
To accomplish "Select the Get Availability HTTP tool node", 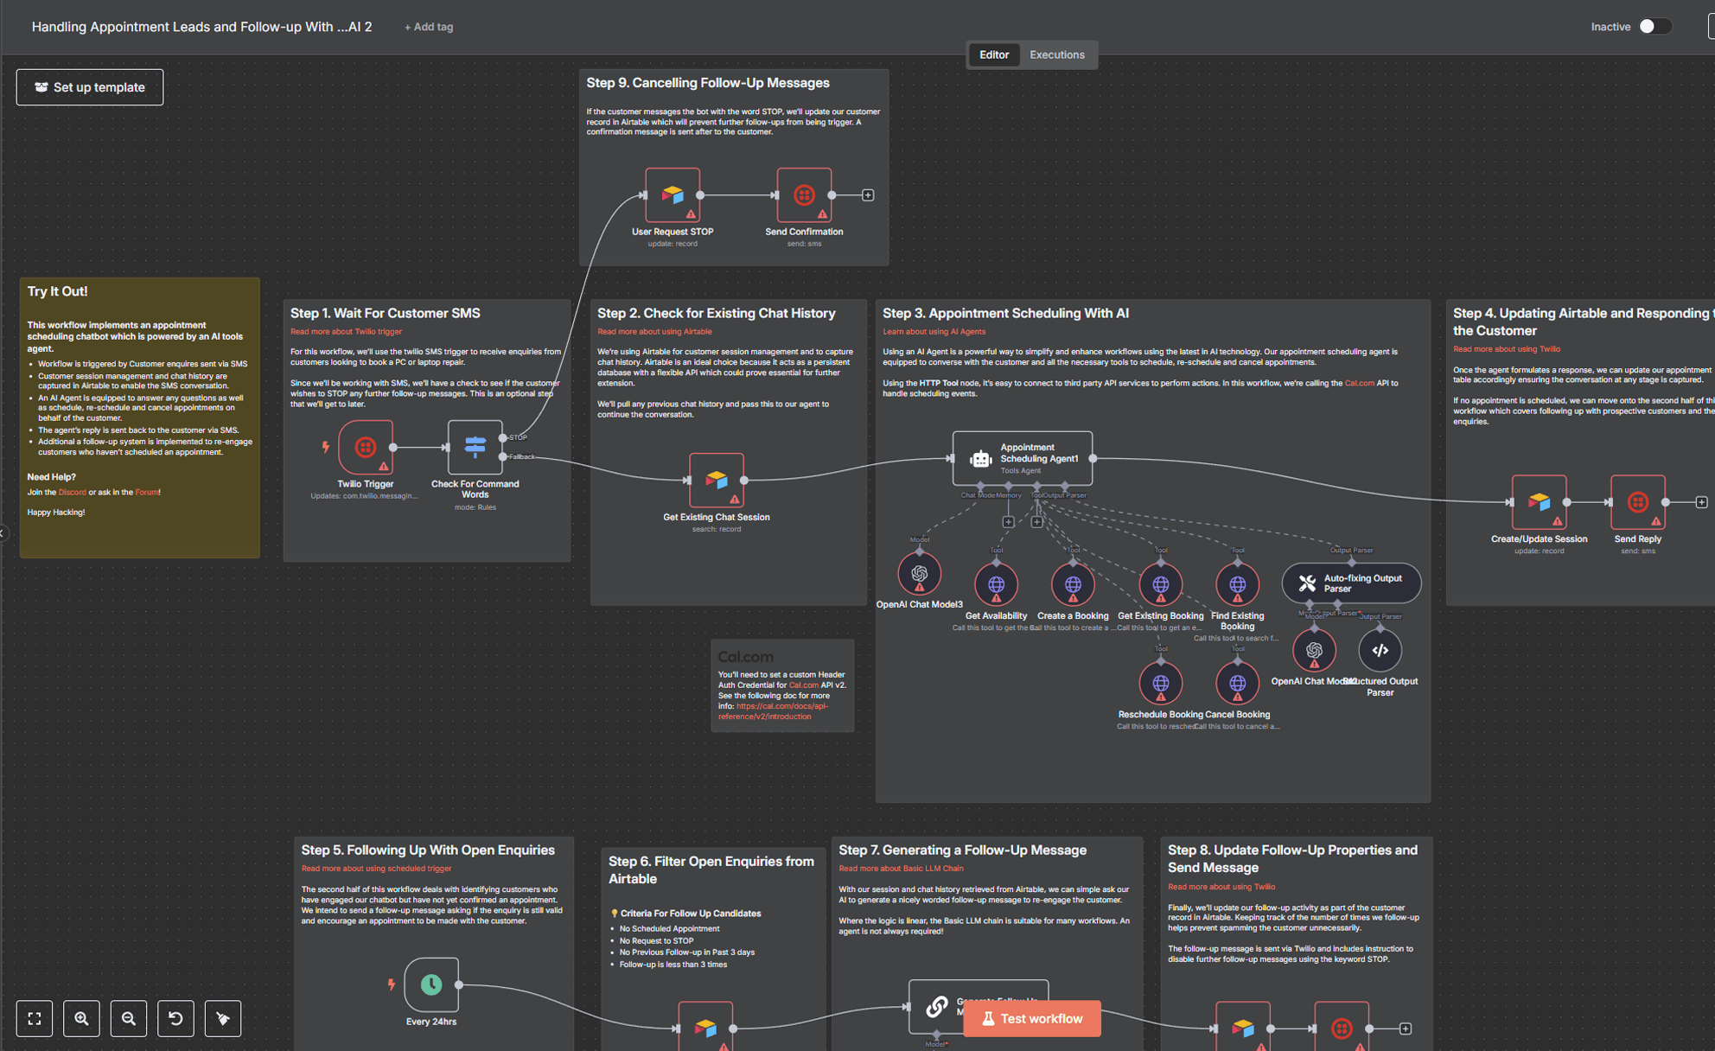I will click(x=996, y=585).
